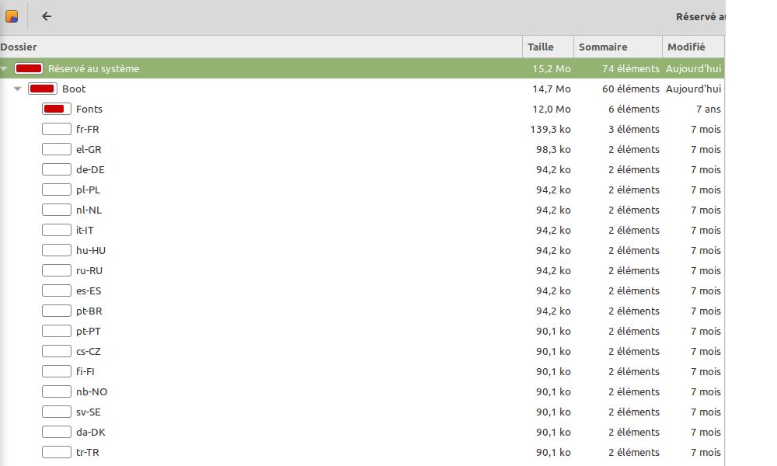Select the nl-NL folder

[362, 210]
